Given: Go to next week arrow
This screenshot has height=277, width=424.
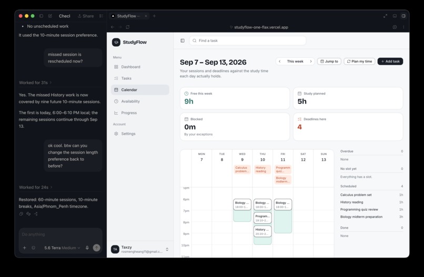Looking at the screenshot, I should 311,61.
